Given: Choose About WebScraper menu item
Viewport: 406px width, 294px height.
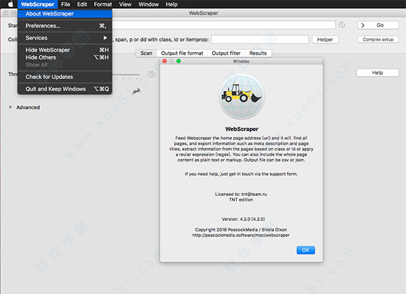Looking at the screenshot, I should (65, 14).
